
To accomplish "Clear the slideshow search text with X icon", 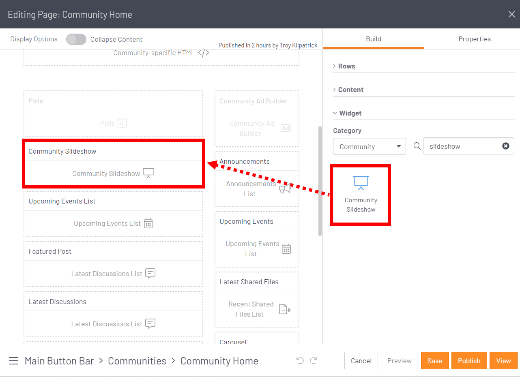I will (506, 146).
